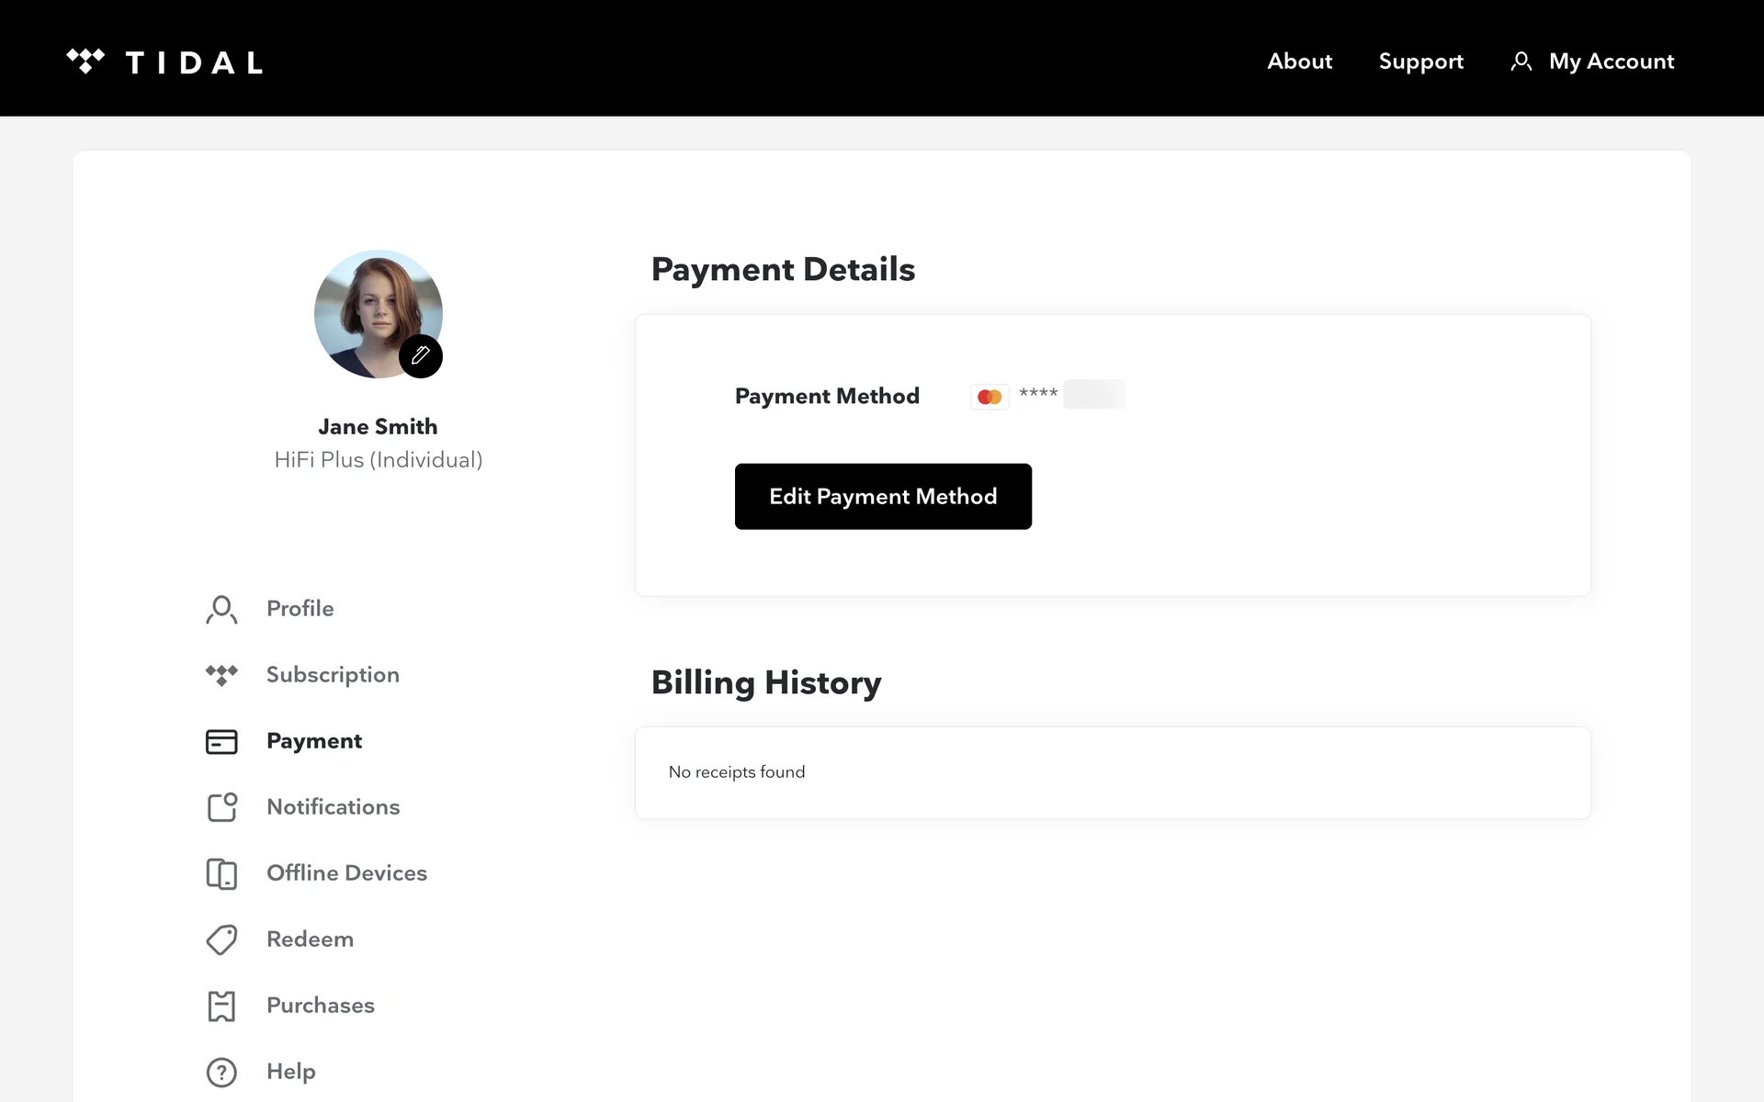Navigate to Purchases in sidebar
Viewport: 1764px width, 1102px height.
click(320, 1006)
